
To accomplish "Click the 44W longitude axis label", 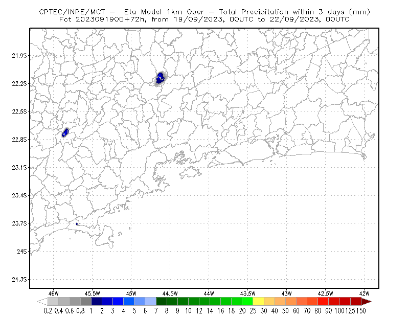I will point(209,294).
